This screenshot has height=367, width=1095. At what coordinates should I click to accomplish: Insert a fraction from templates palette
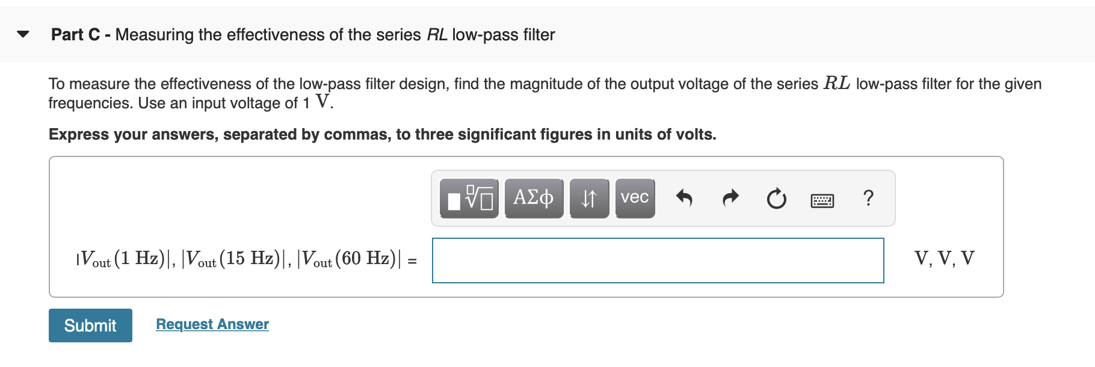click(x=469, y=199)
